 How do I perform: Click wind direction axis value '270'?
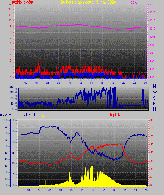(x=11, y=93)
